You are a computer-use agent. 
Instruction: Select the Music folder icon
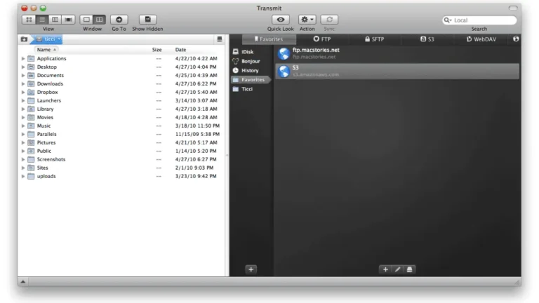31,126
